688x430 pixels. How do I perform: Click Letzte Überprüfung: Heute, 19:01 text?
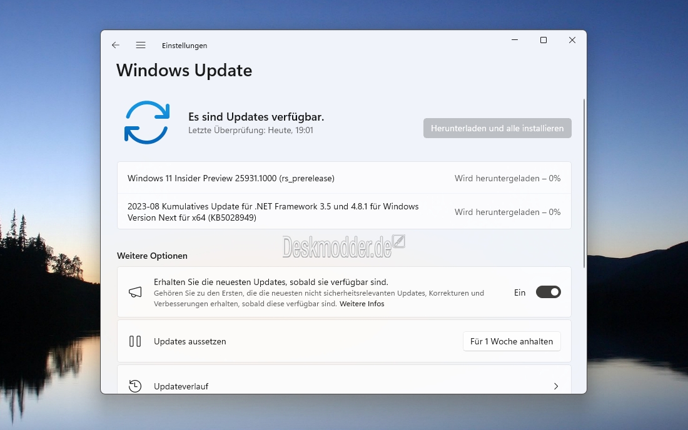tap(251, 130)
